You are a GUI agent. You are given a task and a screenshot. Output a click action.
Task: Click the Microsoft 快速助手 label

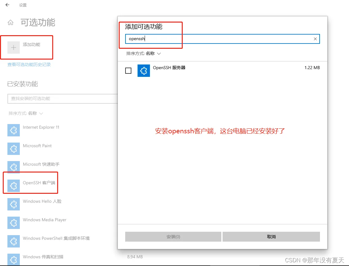coord(41,164)
